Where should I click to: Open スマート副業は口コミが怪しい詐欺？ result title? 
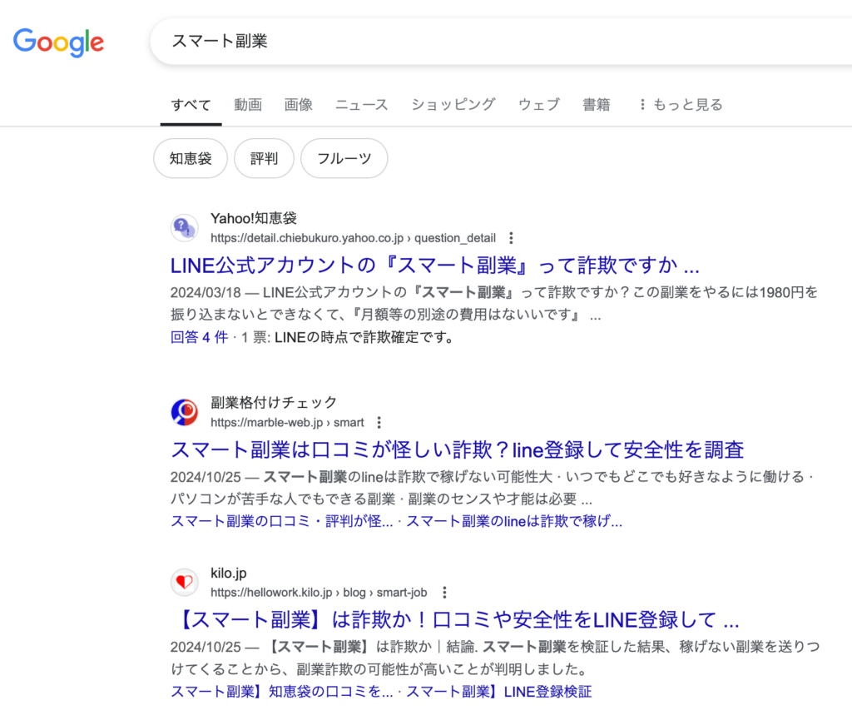point(457,450)
